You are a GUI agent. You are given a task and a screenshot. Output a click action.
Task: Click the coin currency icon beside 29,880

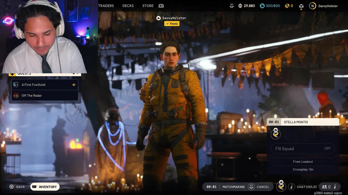[x=240, y=6]
